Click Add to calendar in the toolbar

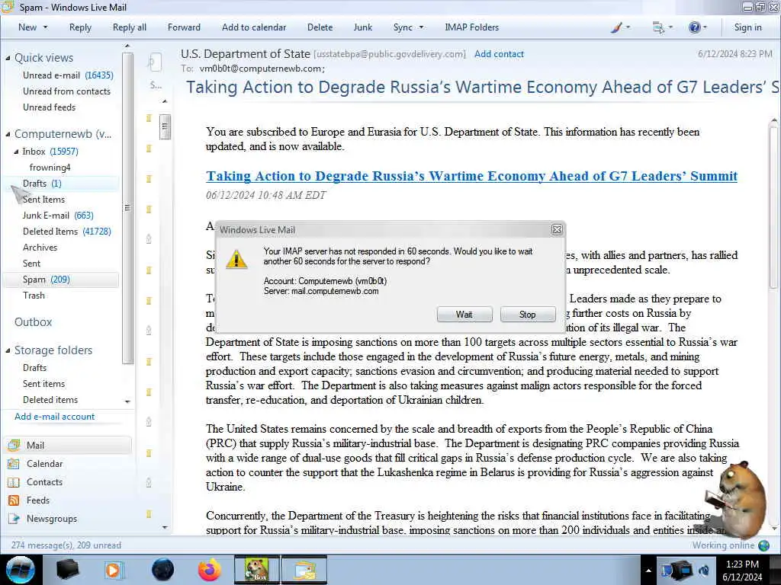[254, 27]
